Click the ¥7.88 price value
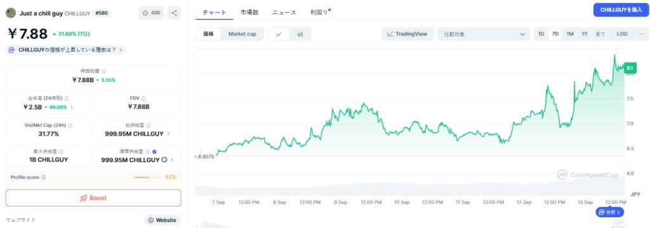 point(28,34)
